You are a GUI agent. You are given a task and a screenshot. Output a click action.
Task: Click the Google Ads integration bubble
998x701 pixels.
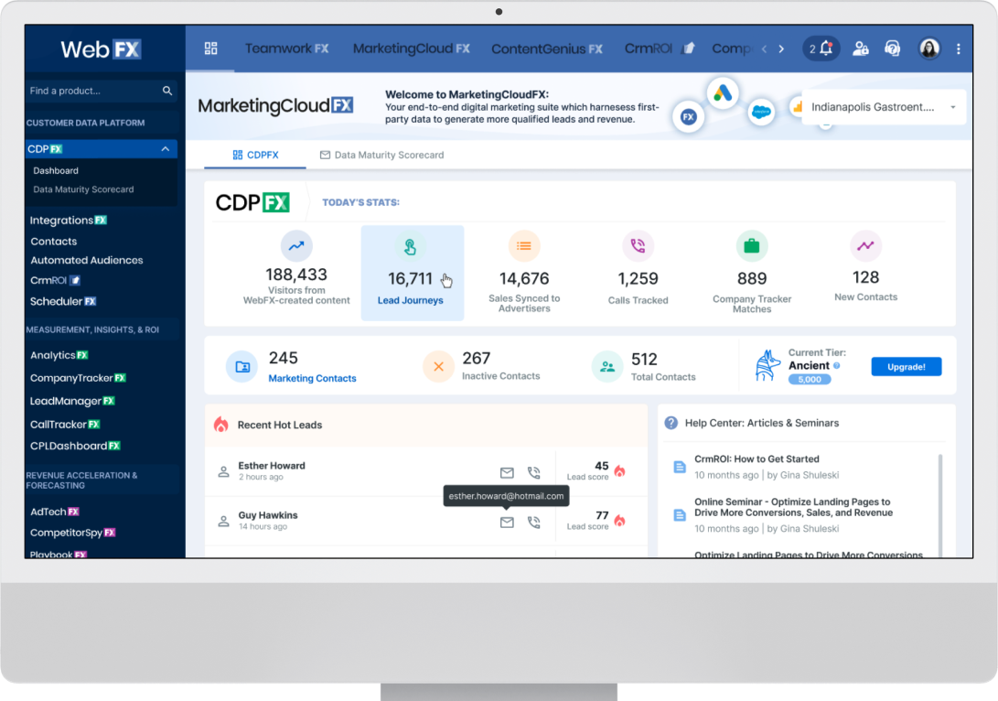click(723, 93)
